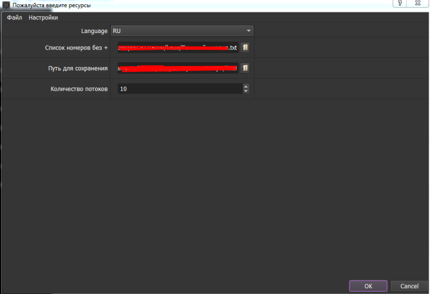The image size is (430, 294).
Task: Open the Файл menu
Action: click(x=14, y=17)
